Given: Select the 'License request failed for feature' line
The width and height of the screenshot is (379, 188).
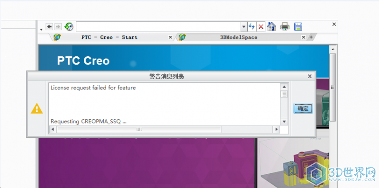Looking at the screenshot, I should 93,88.
